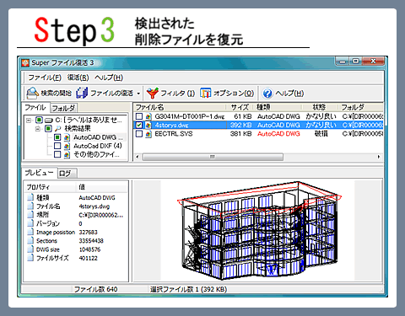This screenshot has width=405, height=316.
Task: Open the ファイルの復活 dropdown arrow
Action: 138,94
